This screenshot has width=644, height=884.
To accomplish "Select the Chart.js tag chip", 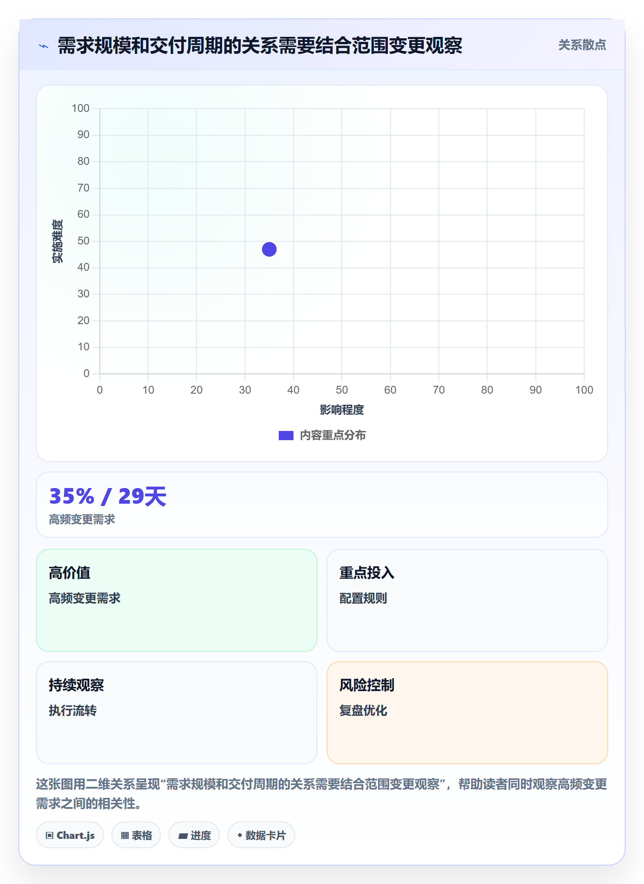I will (70, 835).
